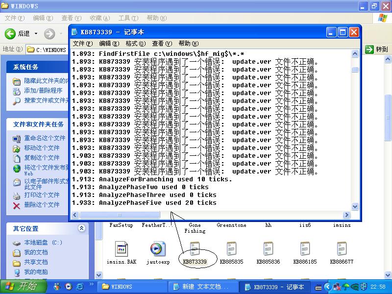Image resolution: width=392 pixels, height=294 pixels.
Task: Launch Windows Media Player from quick launch
Action: tap(69, 287)
